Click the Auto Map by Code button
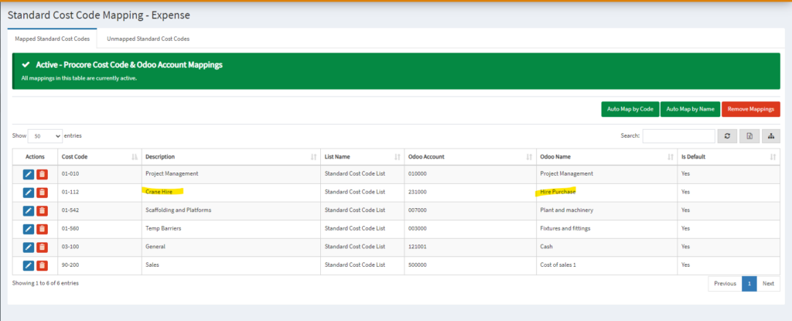 click(630, 109)
